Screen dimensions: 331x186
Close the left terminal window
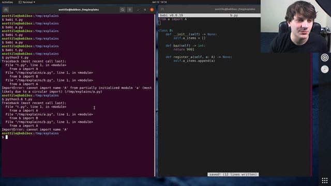[152, 10]
